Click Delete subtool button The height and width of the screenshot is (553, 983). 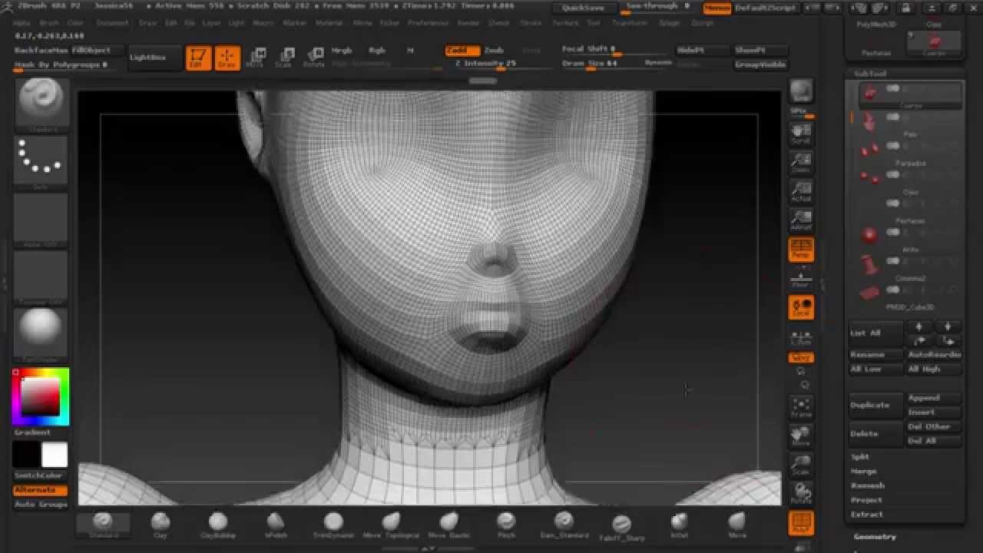coord(875,433)
